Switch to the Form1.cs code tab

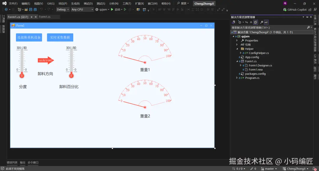point(45,17)
